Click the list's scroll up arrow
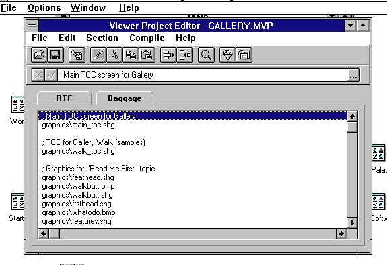The width and height of the screenshot is (387, 265). coord(352,116)
